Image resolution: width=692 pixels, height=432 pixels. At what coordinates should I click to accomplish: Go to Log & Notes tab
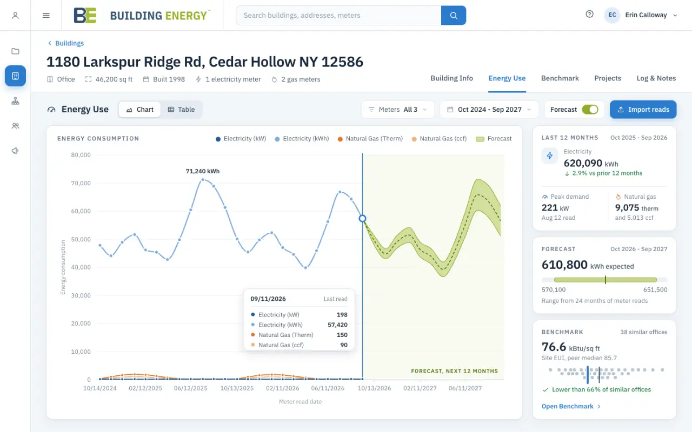click(656, 78)
